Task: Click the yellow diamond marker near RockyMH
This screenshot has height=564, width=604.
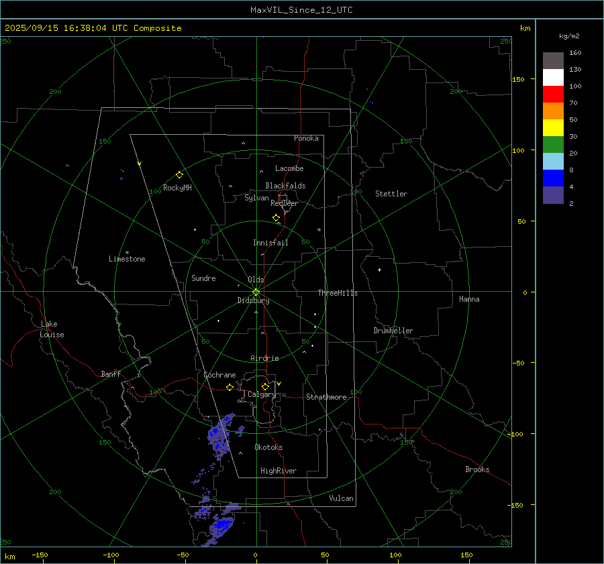Action: coord(179,175)
